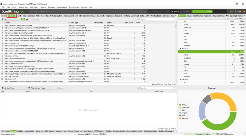The image size is (246, 138).
Task: Open the All Link Types dropdown
Action: [x=14, y=88]
